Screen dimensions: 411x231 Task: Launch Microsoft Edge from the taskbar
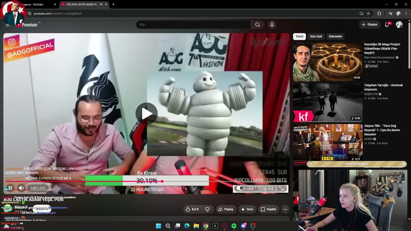[187, 226]
